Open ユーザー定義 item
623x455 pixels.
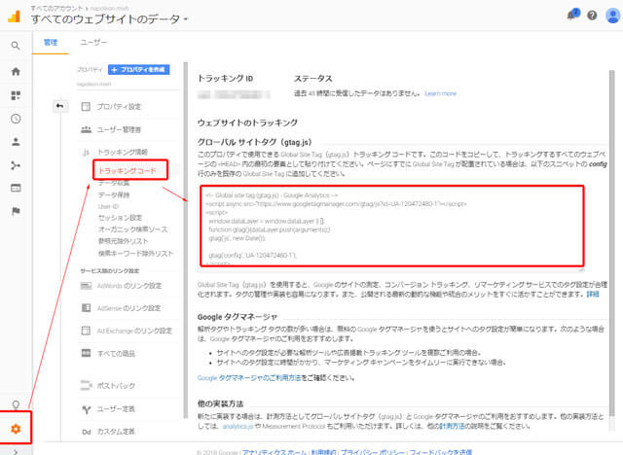point(116,408)
